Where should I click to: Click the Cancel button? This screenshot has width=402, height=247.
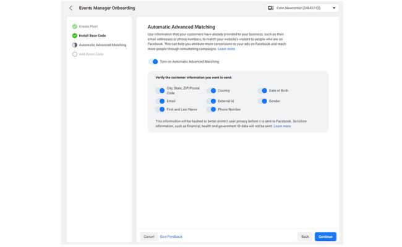click(148, 237)
